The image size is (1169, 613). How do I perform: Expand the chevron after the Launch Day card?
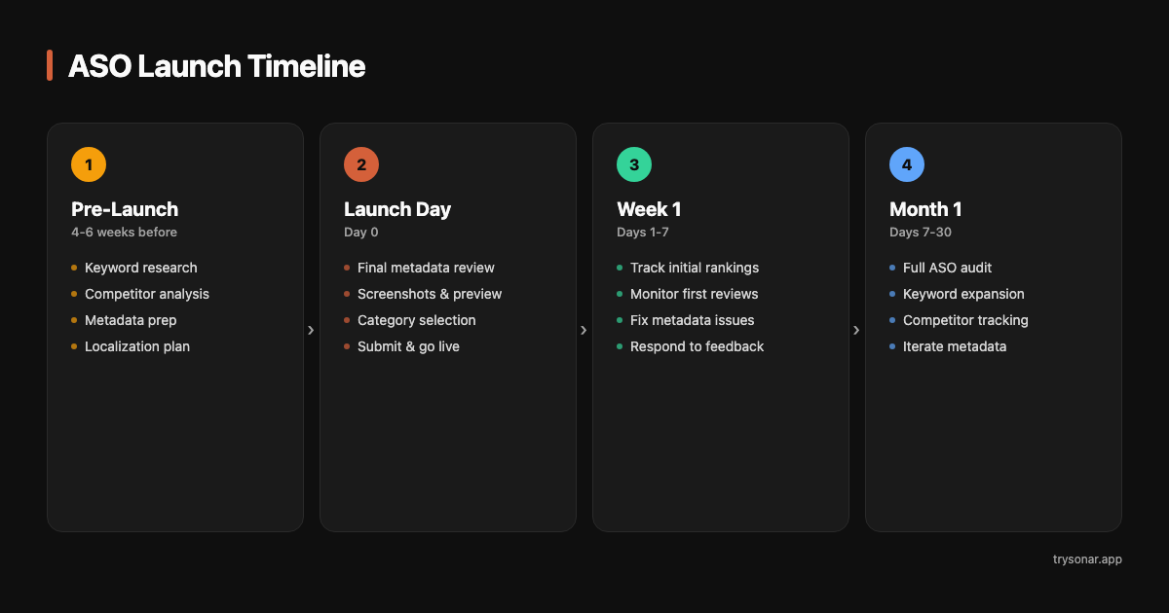pos(584,330)
